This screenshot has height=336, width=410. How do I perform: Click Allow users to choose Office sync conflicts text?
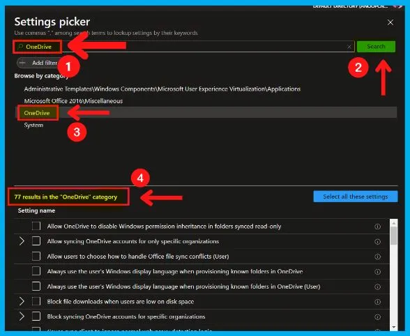point(138,257)
